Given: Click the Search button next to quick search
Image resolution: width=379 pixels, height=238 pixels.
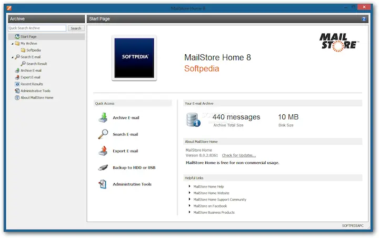Looking at the screenshot, I should [76, 28].
